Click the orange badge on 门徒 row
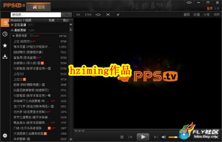The height and width of the screenshot is (142, 222). [x=49, y=128]
